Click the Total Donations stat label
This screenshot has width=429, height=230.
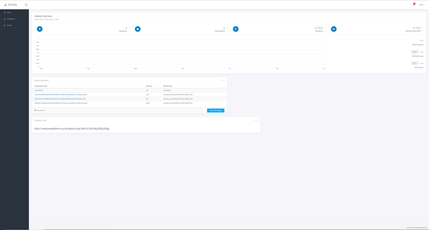(x=418, y=44)
